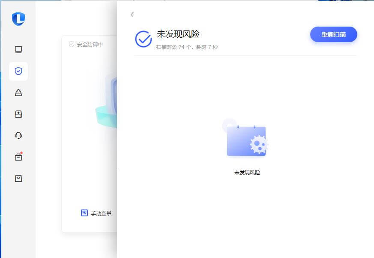
Task: Open the driver management sidebar icon
Action: click(18, 114)
